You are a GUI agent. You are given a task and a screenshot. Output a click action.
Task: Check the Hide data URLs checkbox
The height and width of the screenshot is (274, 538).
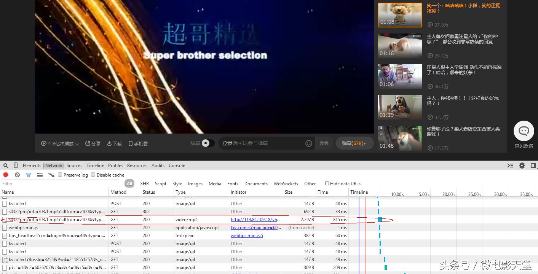327,183
